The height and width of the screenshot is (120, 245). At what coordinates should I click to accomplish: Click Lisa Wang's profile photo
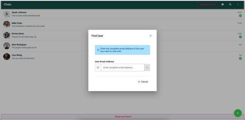tap(7, 57)
